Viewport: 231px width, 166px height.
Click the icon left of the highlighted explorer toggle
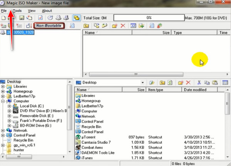(66, 18)
